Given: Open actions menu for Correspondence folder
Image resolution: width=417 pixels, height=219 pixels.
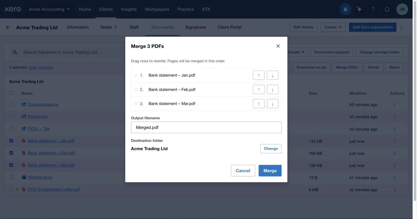Looking at the screenshot, I should (x=394, y=105).
